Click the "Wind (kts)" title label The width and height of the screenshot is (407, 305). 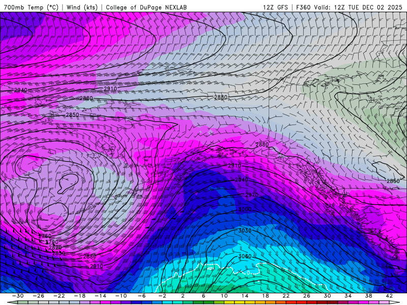[x=82, y=7]
